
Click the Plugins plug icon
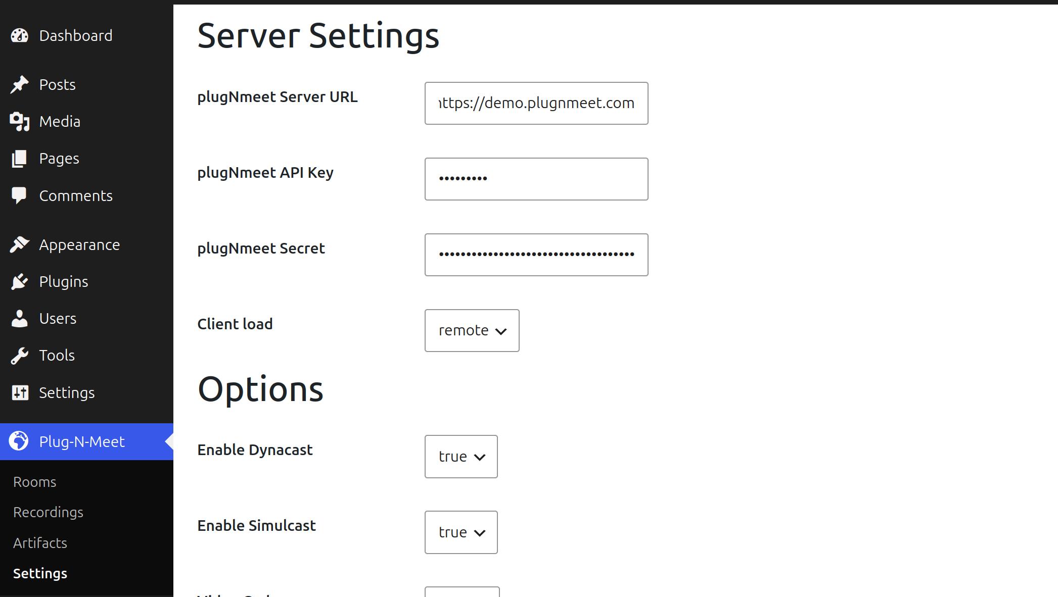pos(20,281)
